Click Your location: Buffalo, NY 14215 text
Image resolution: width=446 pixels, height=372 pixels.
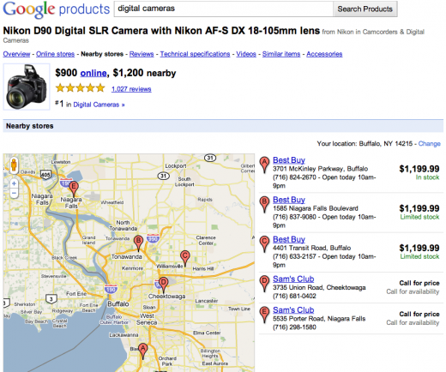365,144
